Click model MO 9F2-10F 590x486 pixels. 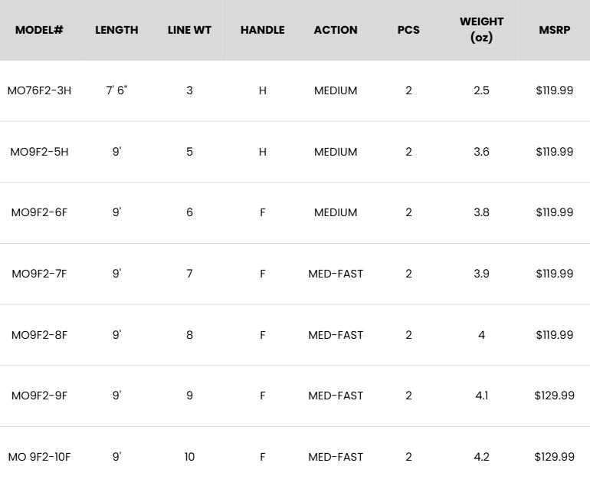(x=39, y=457)
